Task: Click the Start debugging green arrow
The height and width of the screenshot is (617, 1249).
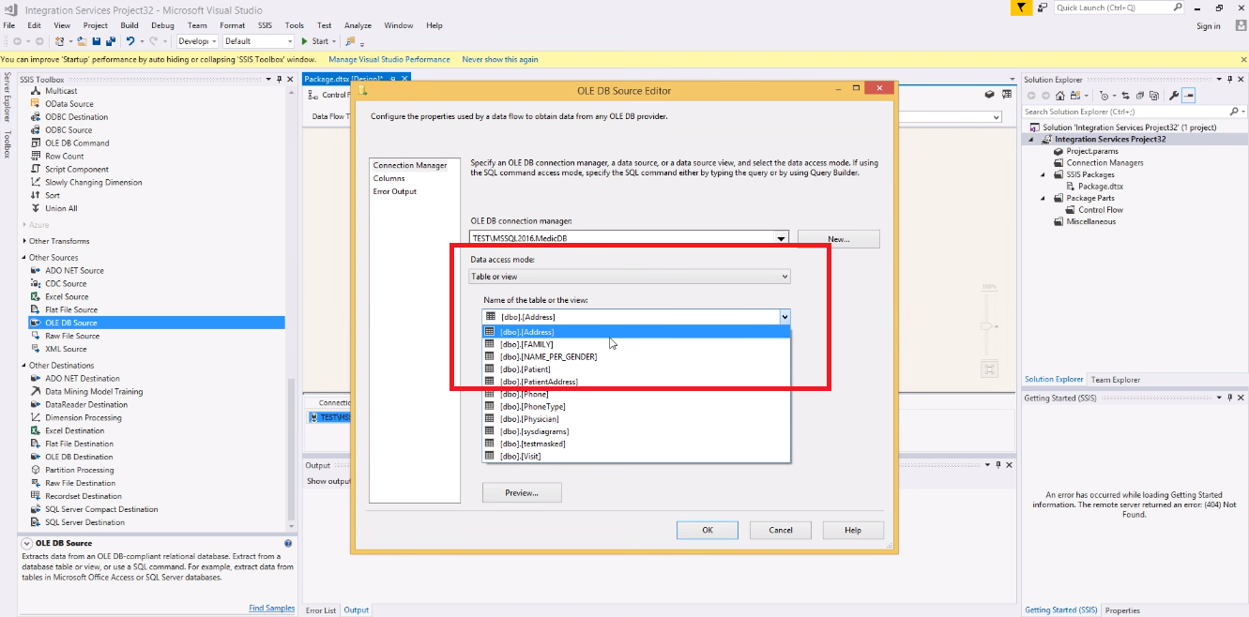Action: pos(304,41)
